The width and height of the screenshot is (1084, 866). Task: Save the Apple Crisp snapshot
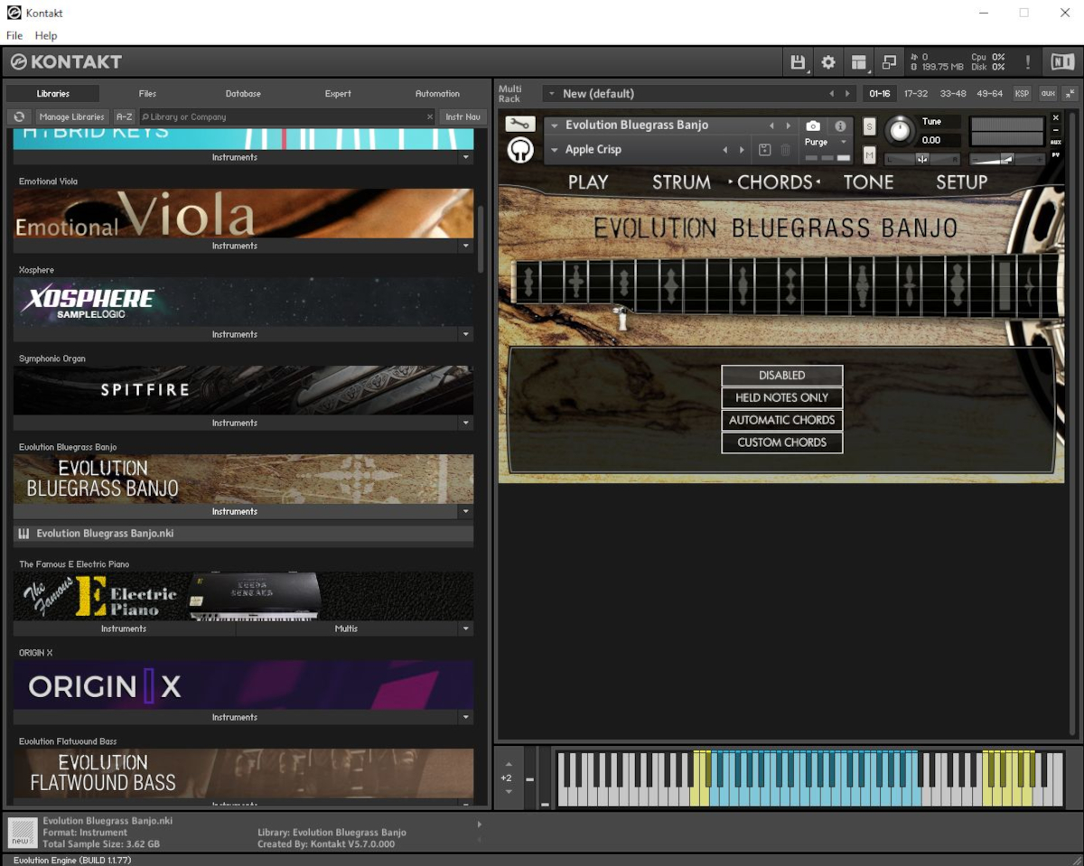click(x=764, y=150)
